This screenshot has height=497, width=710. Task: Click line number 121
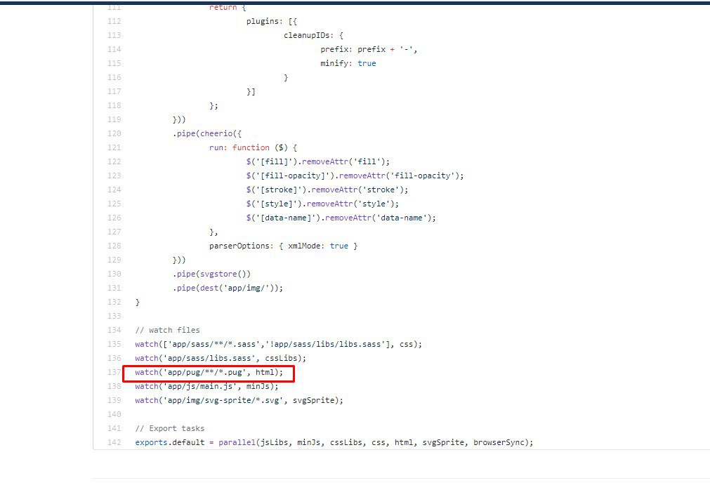click(114, 147)
